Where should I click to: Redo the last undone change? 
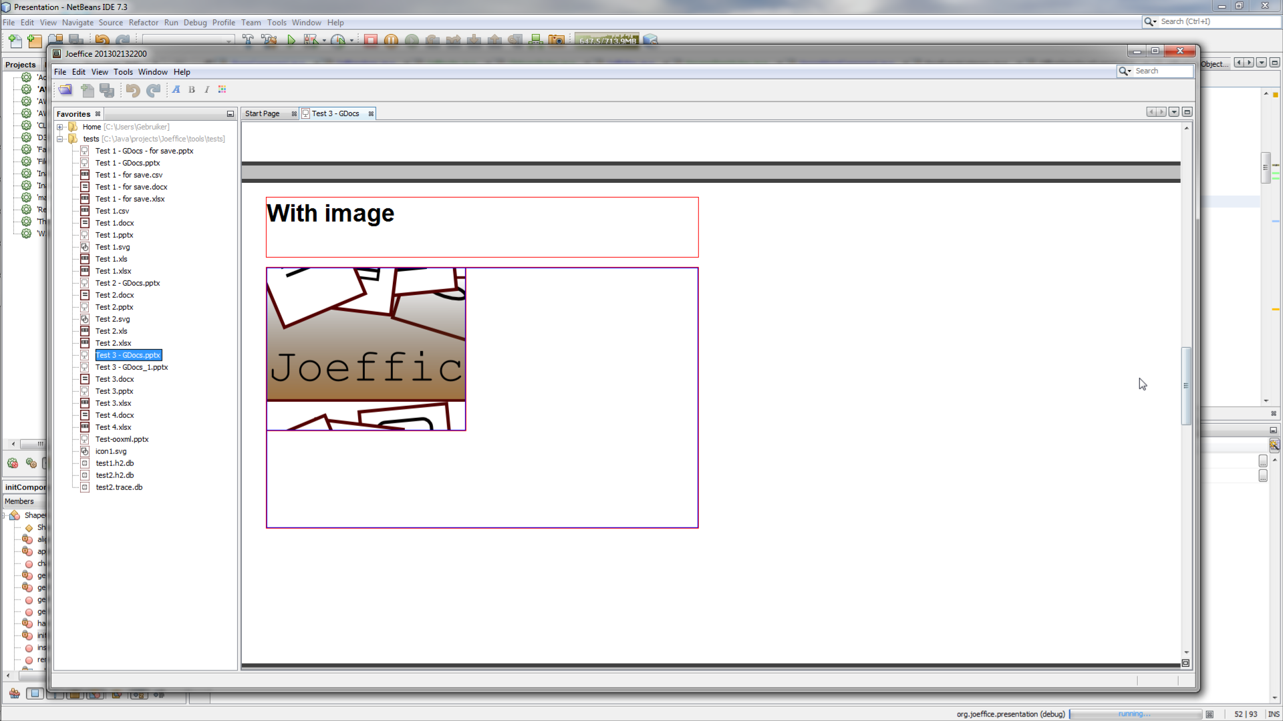pyautogui.click(x=153, y=90)
